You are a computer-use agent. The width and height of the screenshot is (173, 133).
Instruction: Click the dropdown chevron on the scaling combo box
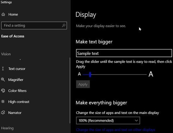click(x=137, y=120)
